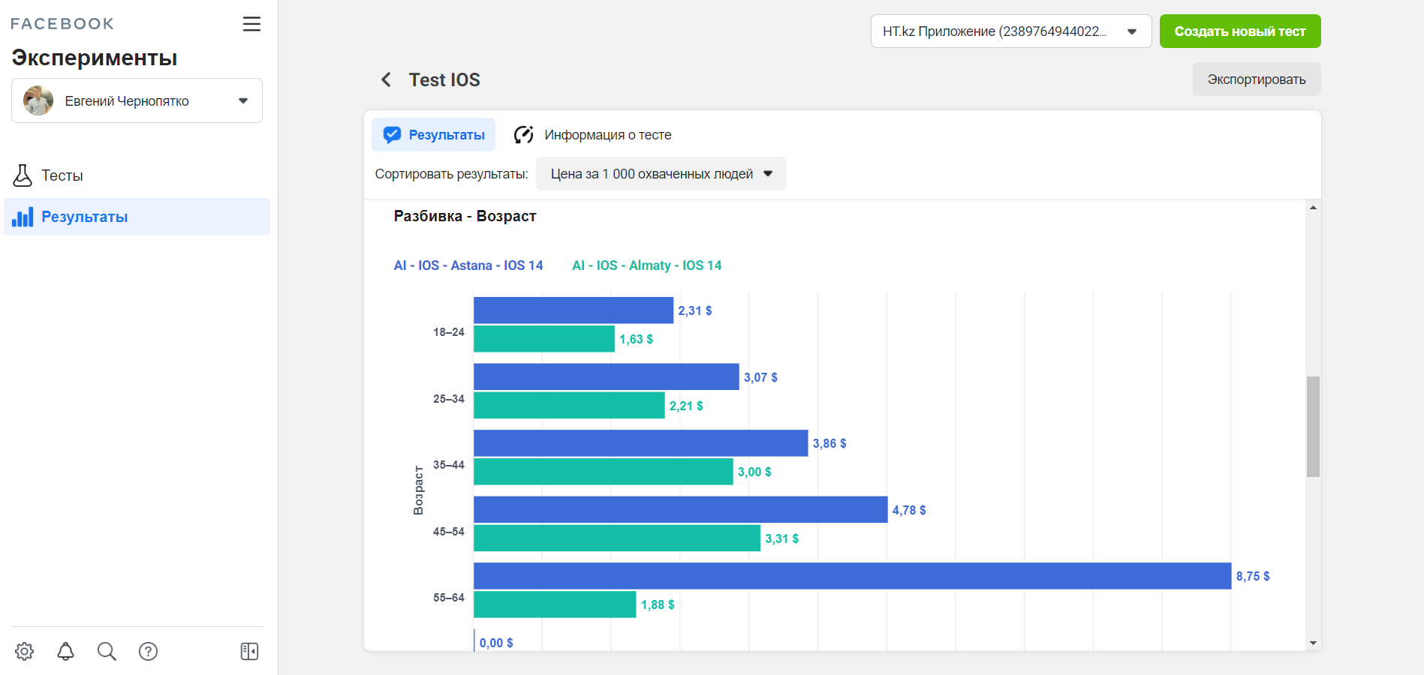Click the search magnifier icon

[x=107, y=651]
